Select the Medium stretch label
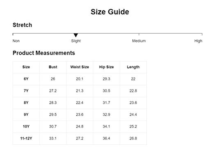The height and width of the screenshot is (148, 205). (x=139, y=41)
